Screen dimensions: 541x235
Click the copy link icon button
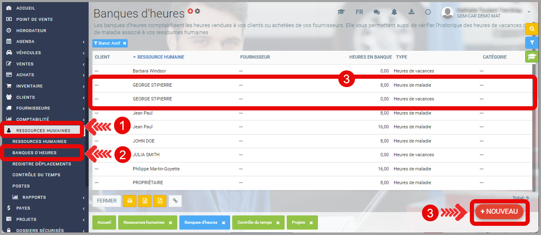175,201
